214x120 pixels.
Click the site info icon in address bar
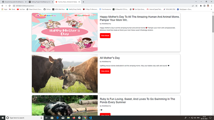(14, 6)
